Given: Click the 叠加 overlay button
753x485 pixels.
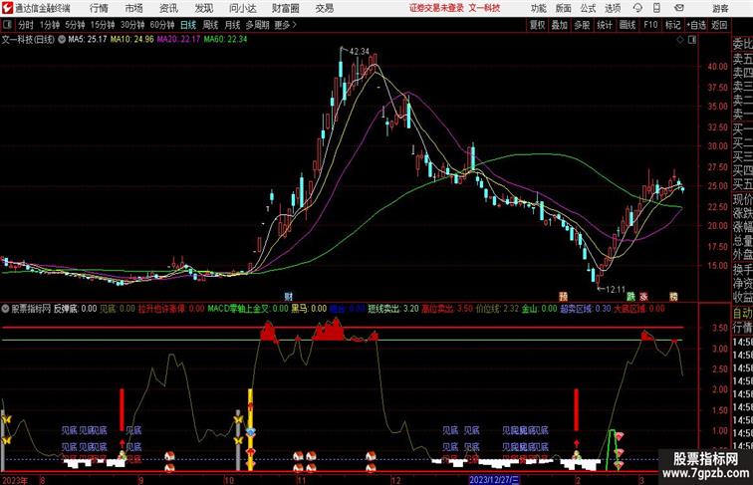Looking at the screenshot, I should coord(560,25).
